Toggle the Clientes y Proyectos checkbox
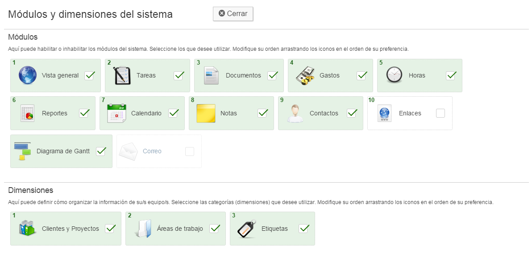Screen dimensions: 532x266 [110, 229]
